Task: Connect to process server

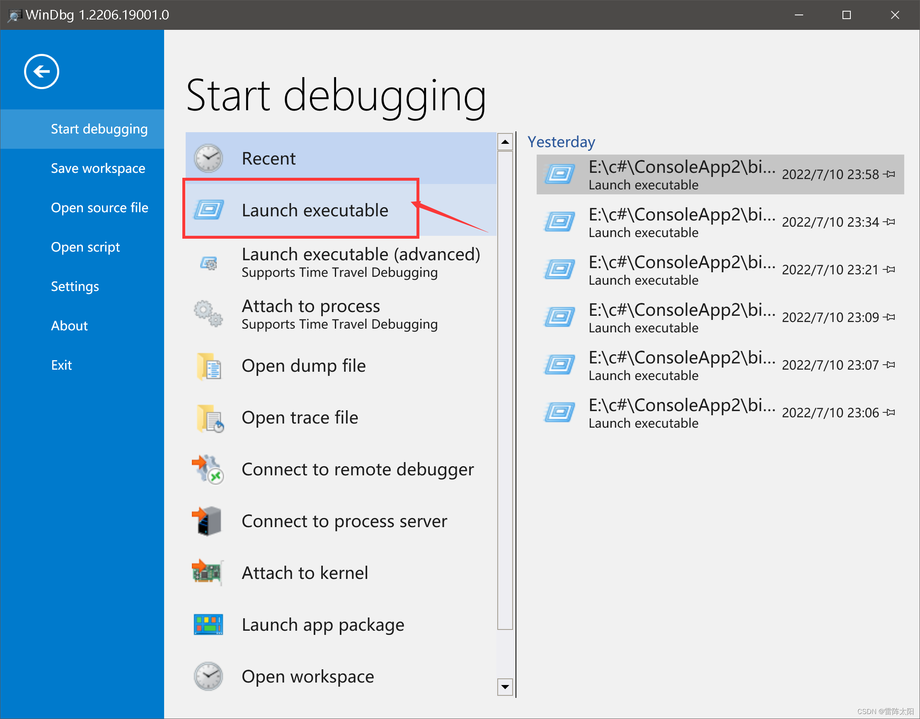Action: point(344,521)
